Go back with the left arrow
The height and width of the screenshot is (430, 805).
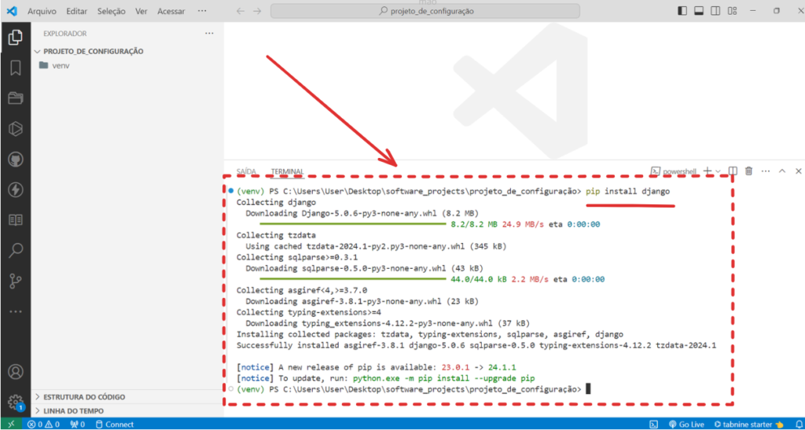coord(241,11)
